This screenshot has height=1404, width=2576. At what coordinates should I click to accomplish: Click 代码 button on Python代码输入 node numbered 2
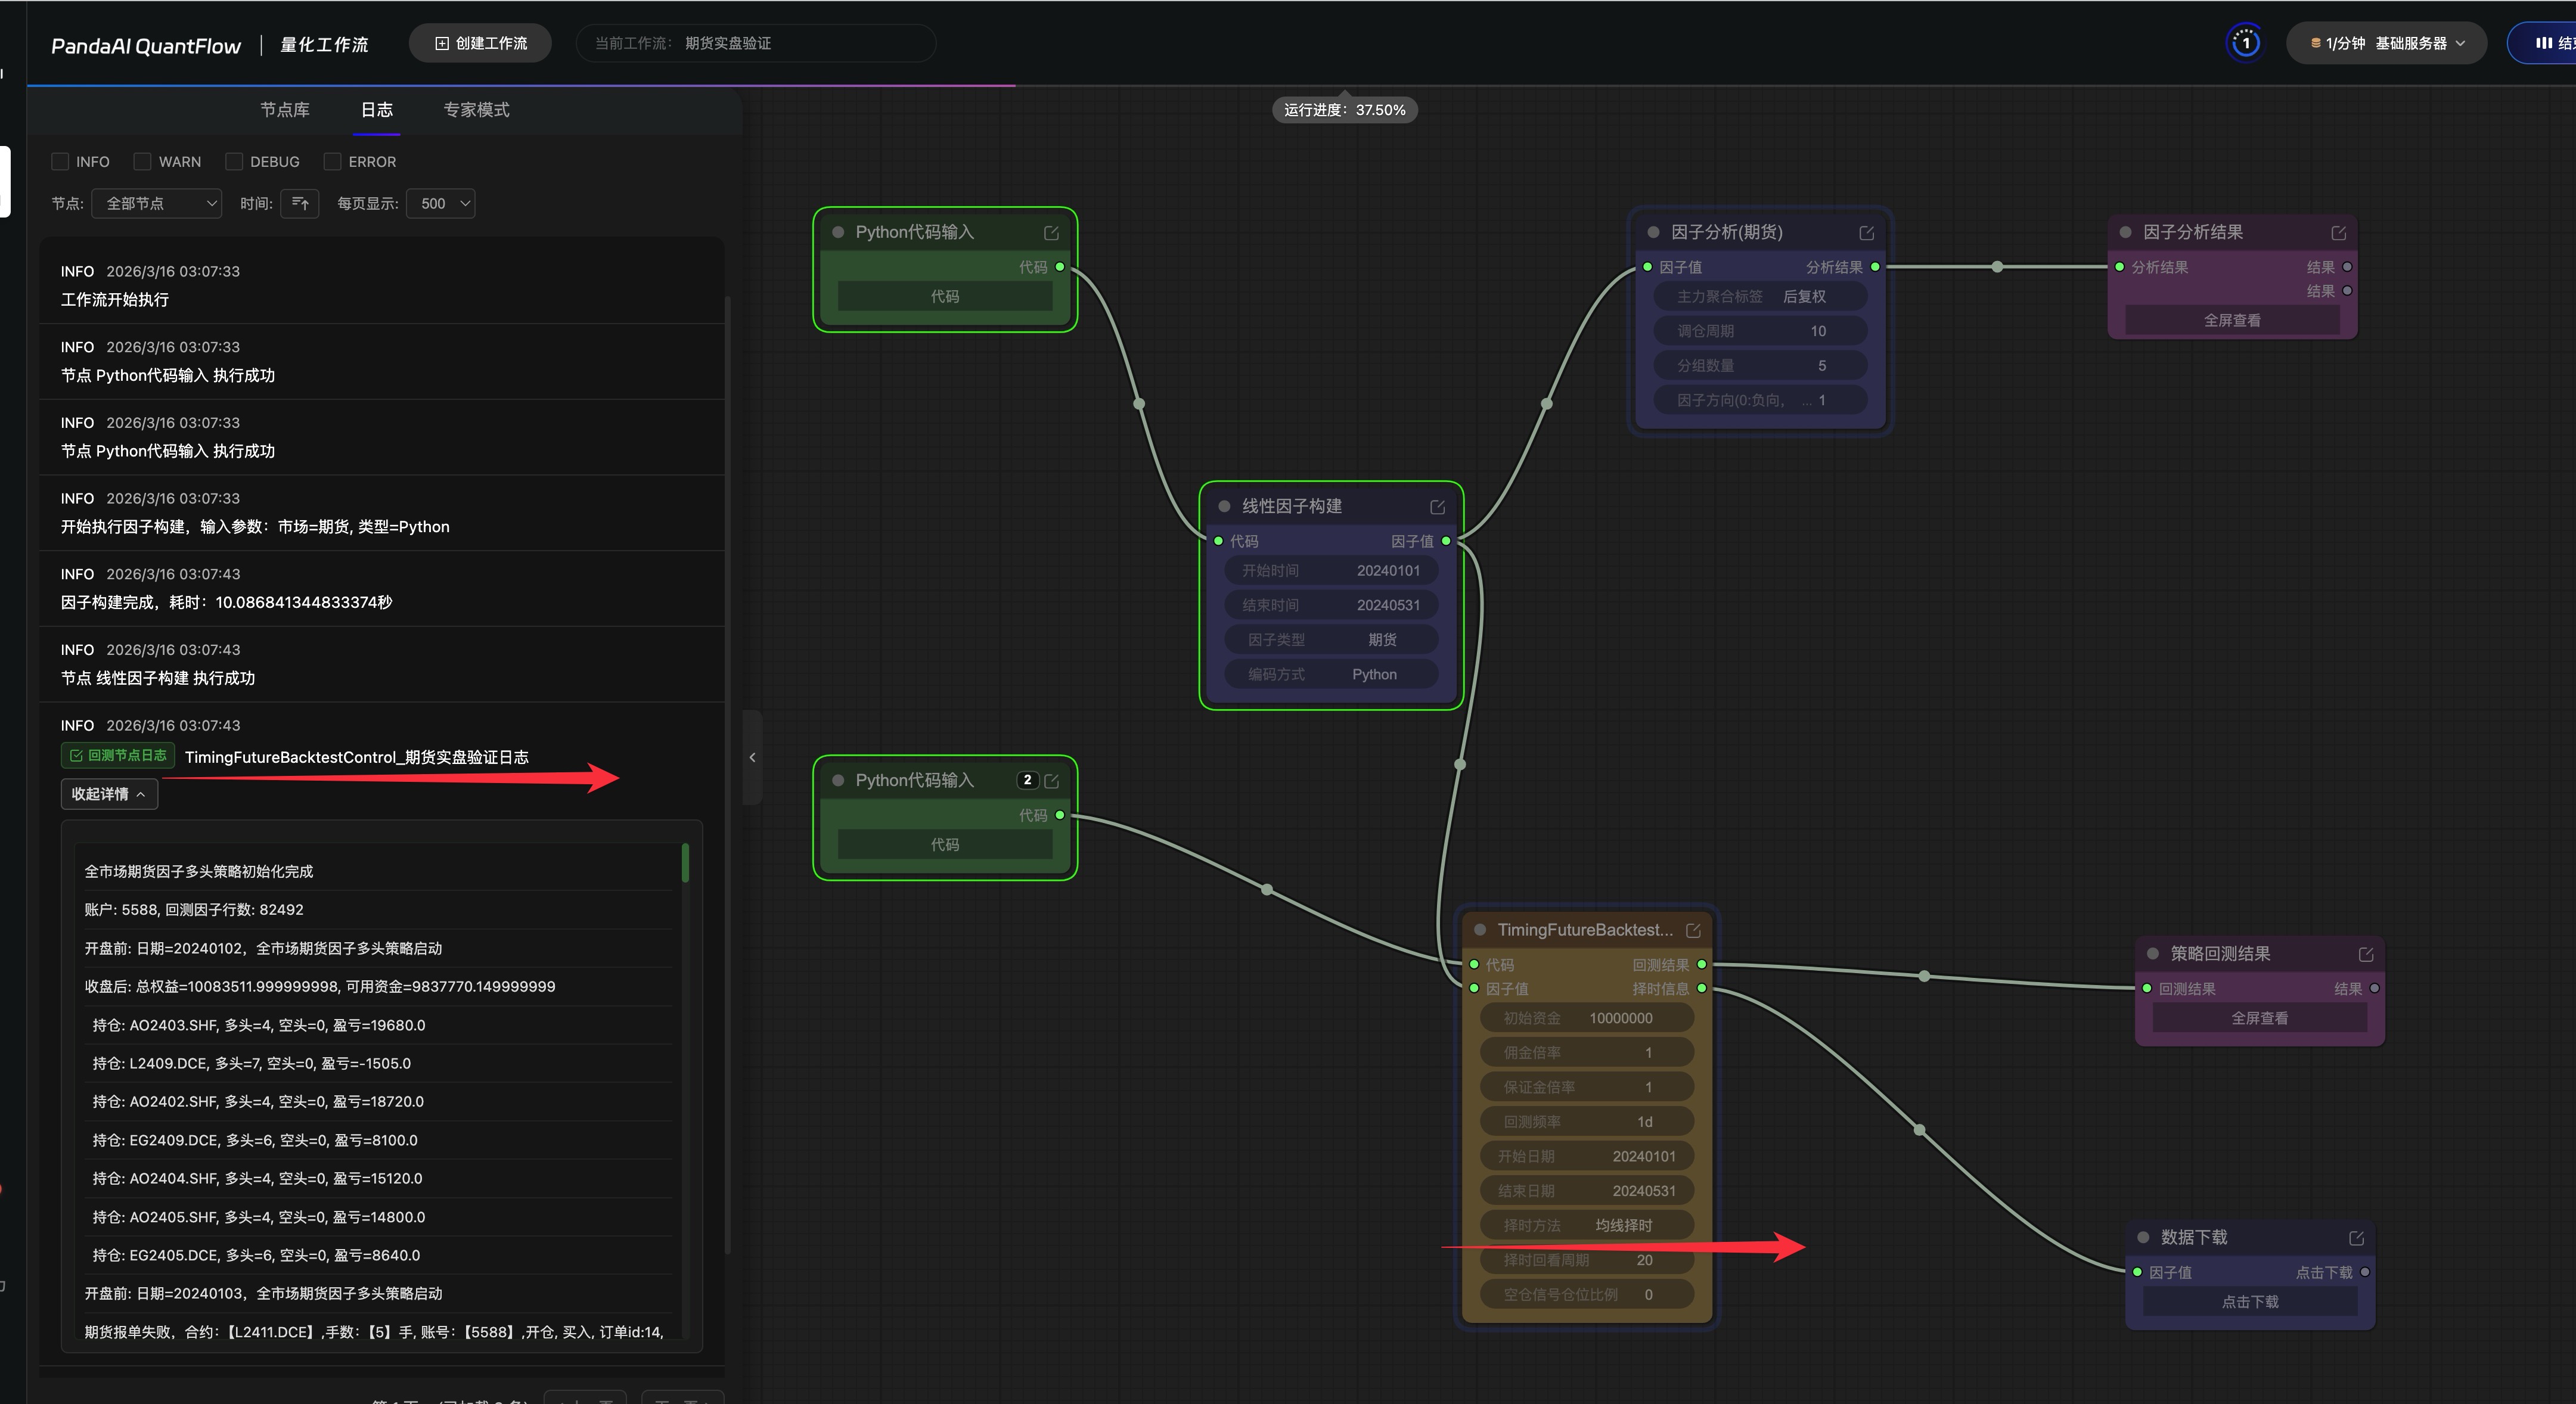coord(945,845)
